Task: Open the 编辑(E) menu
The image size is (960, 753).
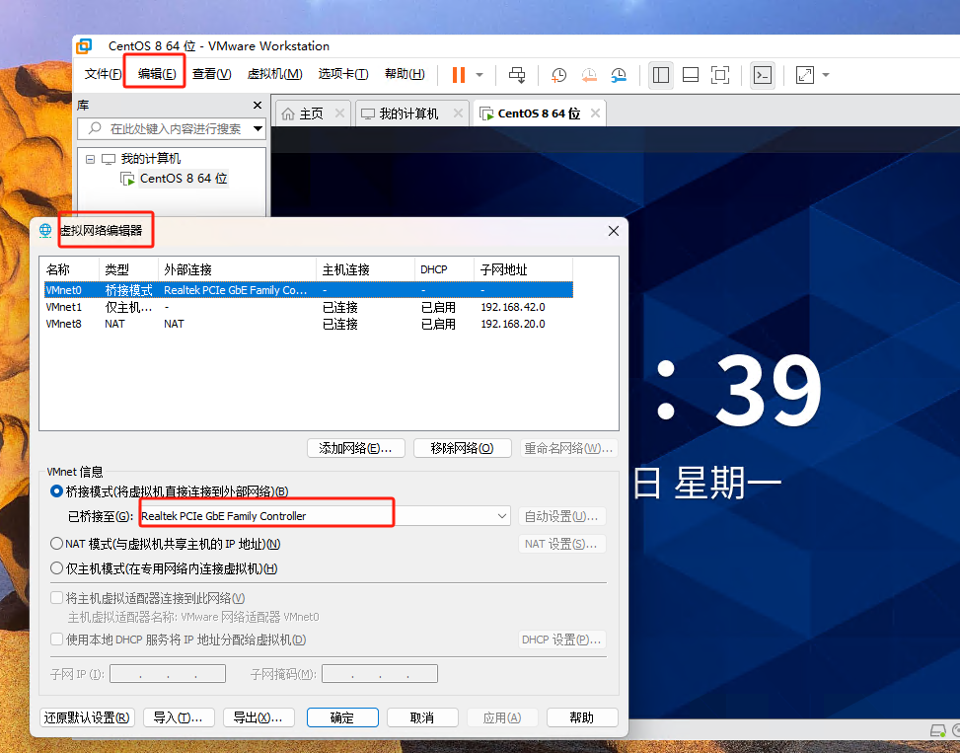Action: [157, 74]
